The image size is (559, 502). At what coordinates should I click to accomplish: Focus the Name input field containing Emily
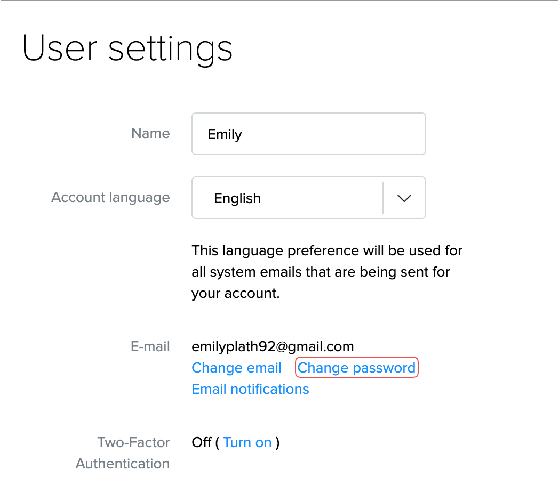308,134
